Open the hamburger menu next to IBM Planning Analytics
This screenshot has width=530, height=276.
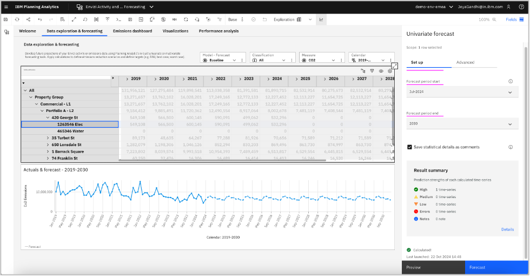point(6,7)
